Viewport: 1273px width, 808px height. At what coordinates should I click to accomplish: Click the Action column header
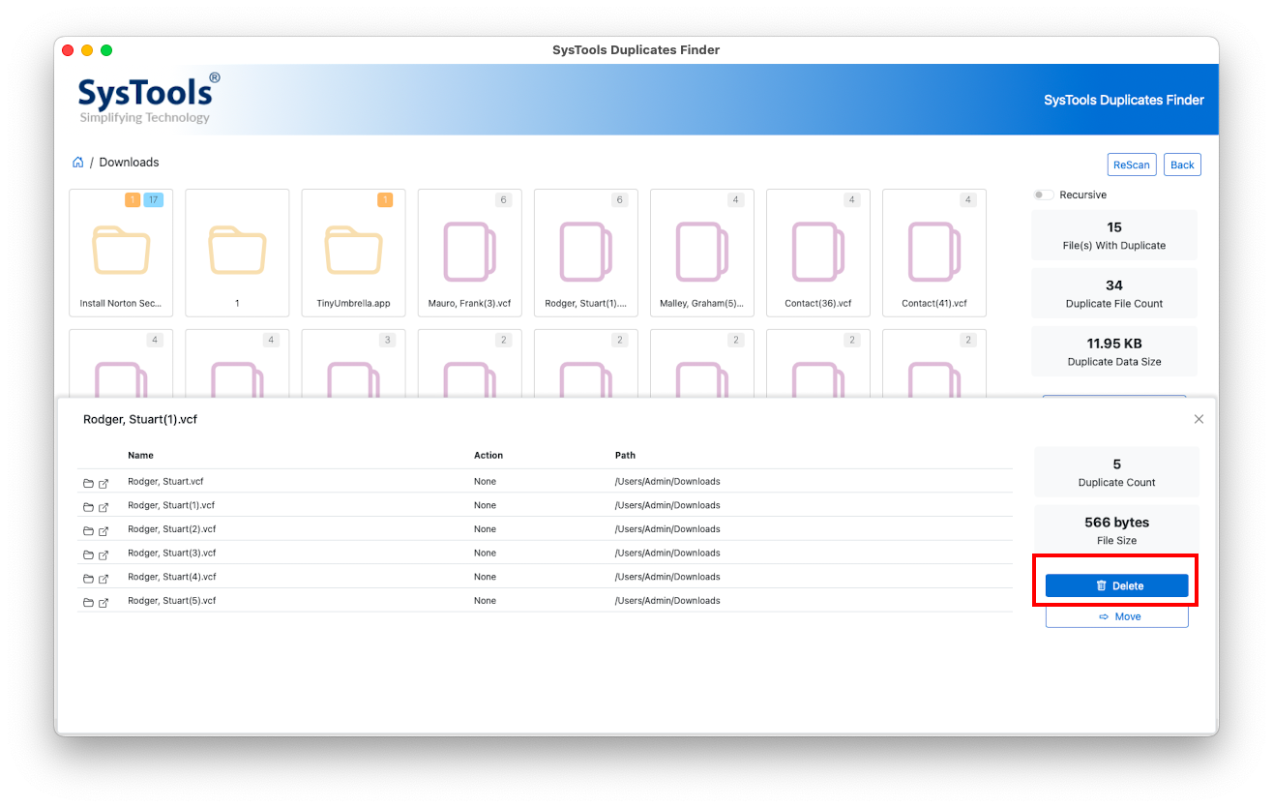(x=488, y=455)
